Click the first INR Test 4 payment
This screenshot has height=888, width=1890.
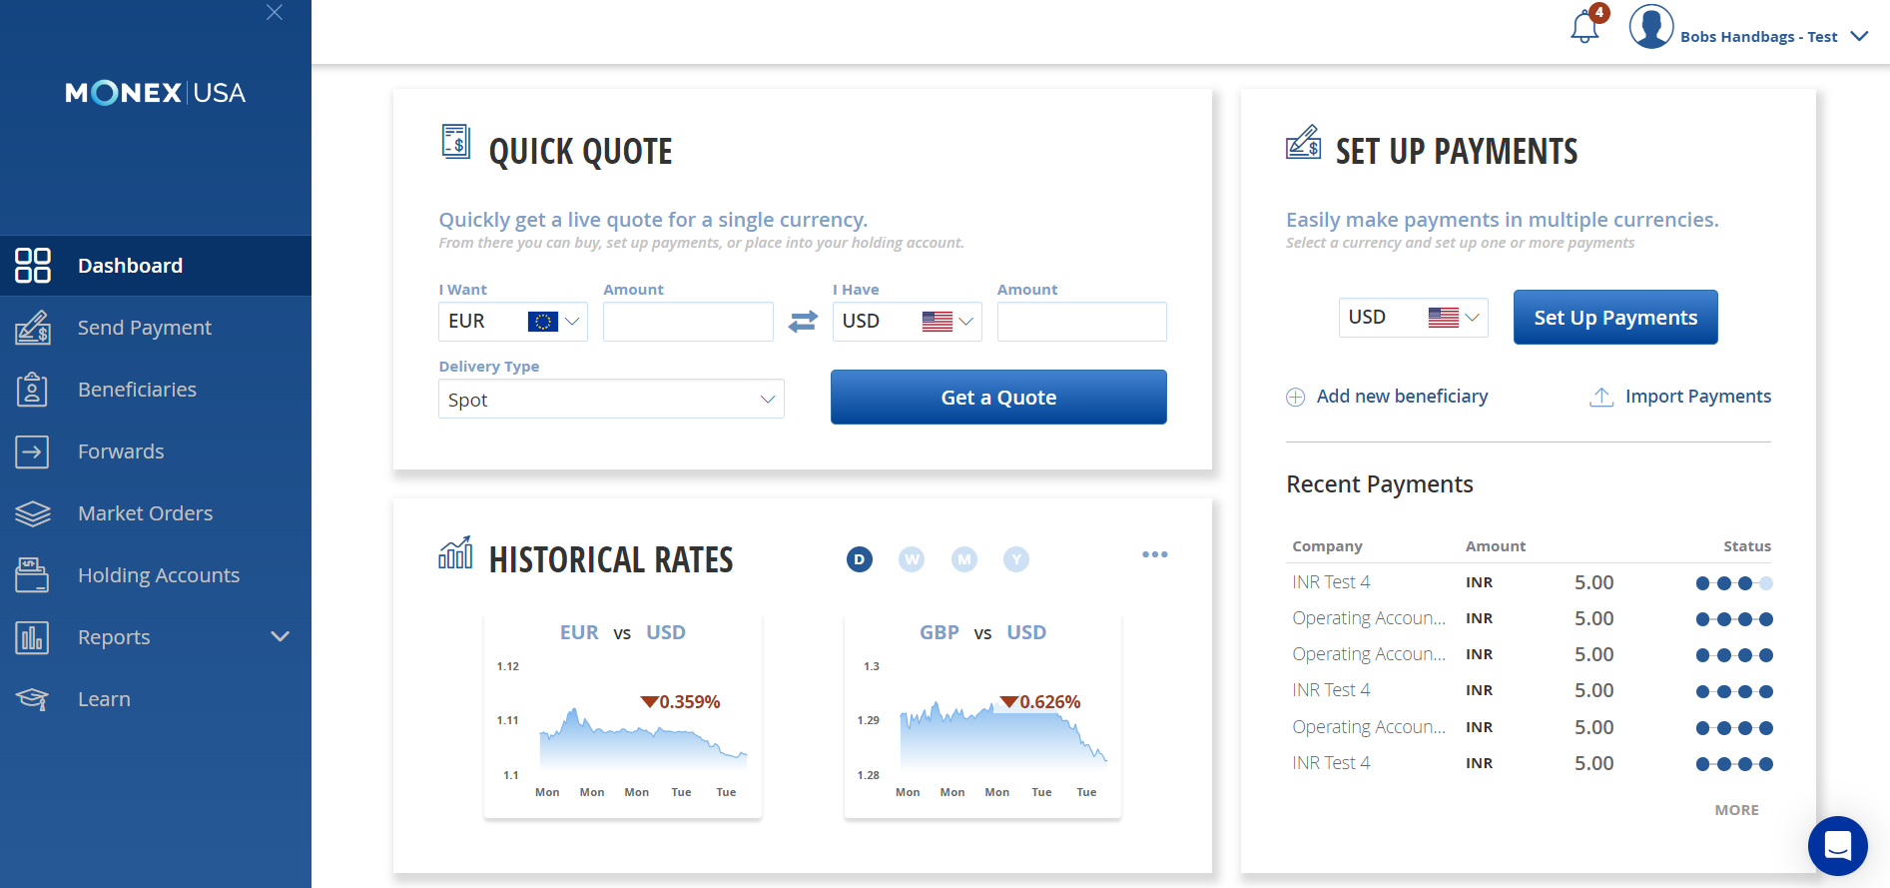[x=1331, y=582]
